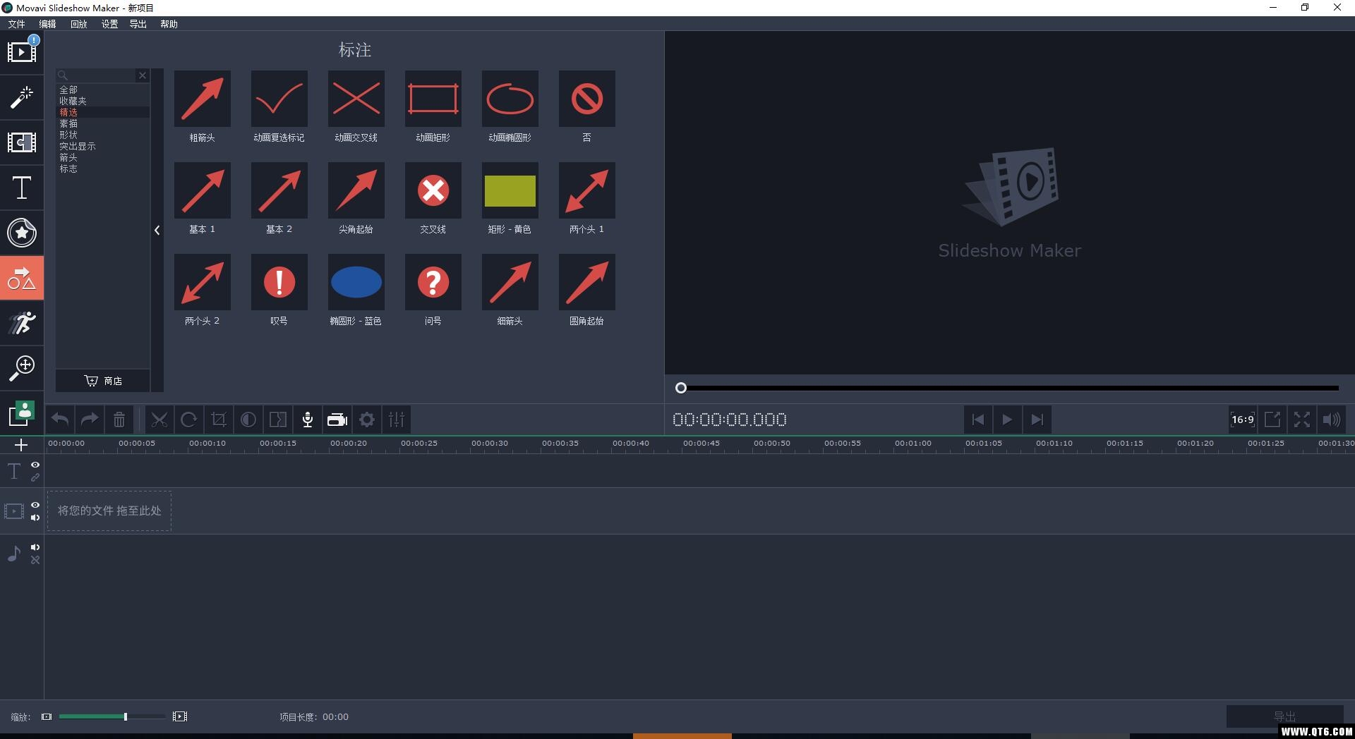Skip to previous frame button
This screenshot has width=1355, height=739.
point(977,420)
